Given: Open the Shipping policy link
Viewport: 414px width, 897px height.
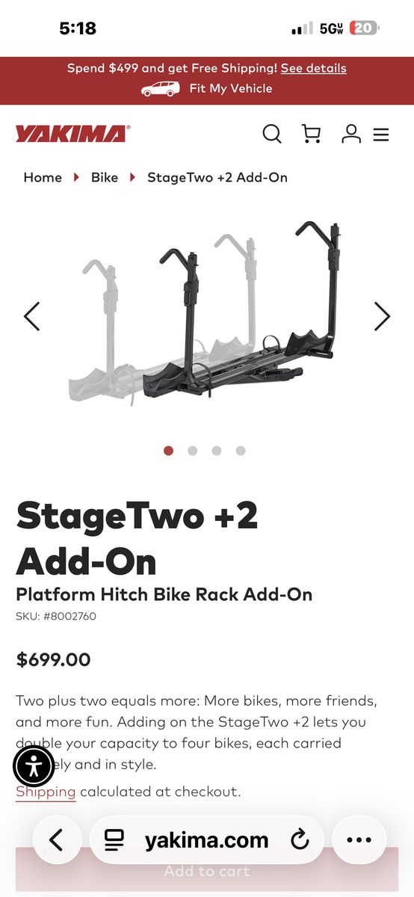Looking at the screenshot, I should click(x=46, y=792).
